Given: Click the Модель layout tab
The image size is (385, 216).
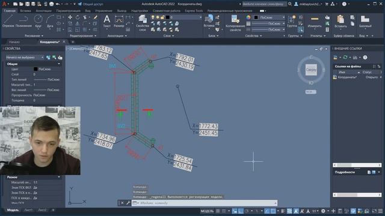Looking at the screenshot, I should (13, 210).
